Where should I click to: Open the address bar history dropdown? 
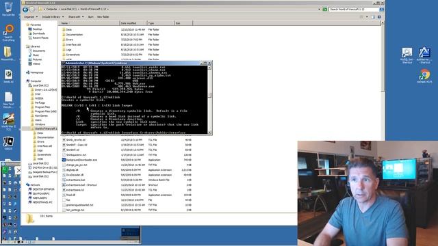[x=320, y=10]
